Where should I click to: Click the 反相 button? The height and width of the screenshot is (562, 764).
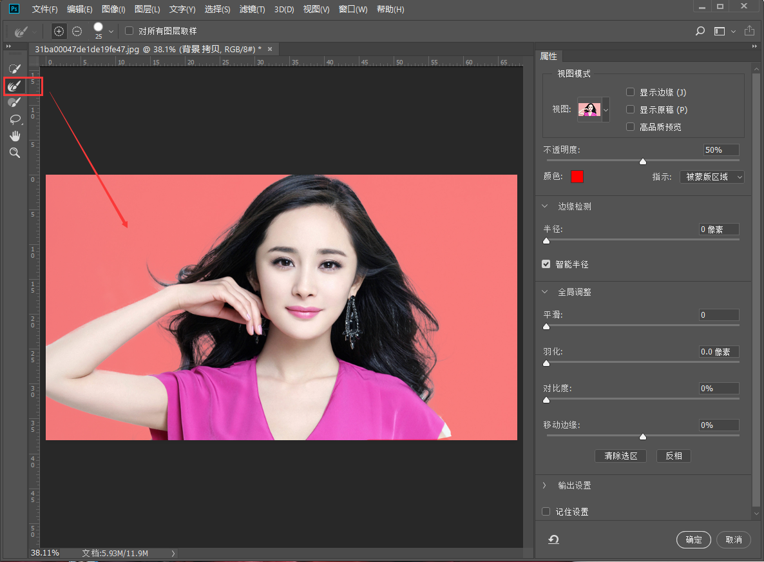coord(673,456)
